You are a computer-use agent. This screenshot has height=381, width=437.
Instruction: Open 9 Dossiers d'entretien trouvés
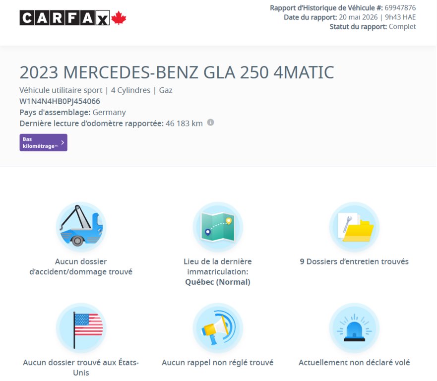click(354, 261)
